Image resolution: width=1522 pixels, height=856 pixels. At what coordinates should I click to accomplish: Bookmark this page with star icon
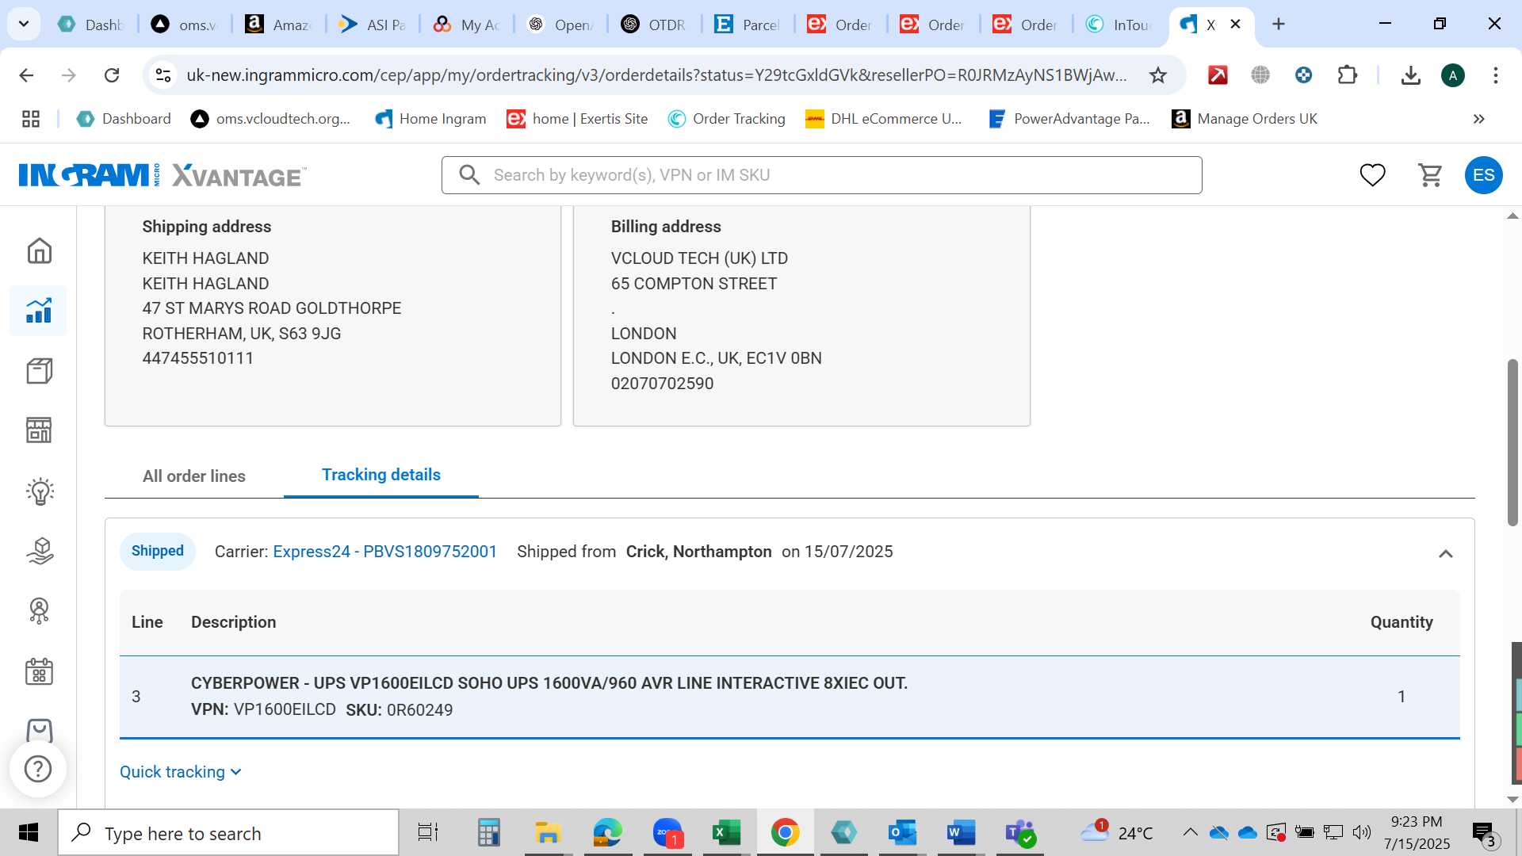click(1158, 75)
